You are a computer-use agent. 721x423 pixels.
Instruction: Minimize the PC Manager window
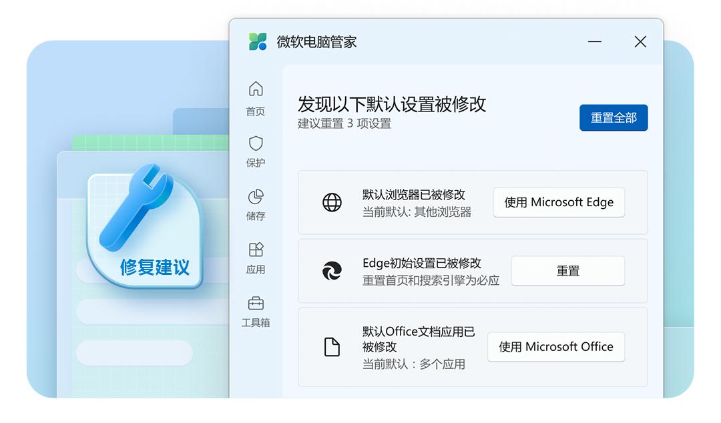click(594, 41)
